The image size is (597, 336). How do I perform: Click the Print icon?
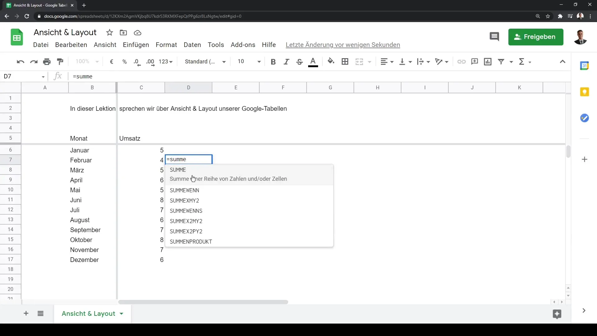pos(47,62)
